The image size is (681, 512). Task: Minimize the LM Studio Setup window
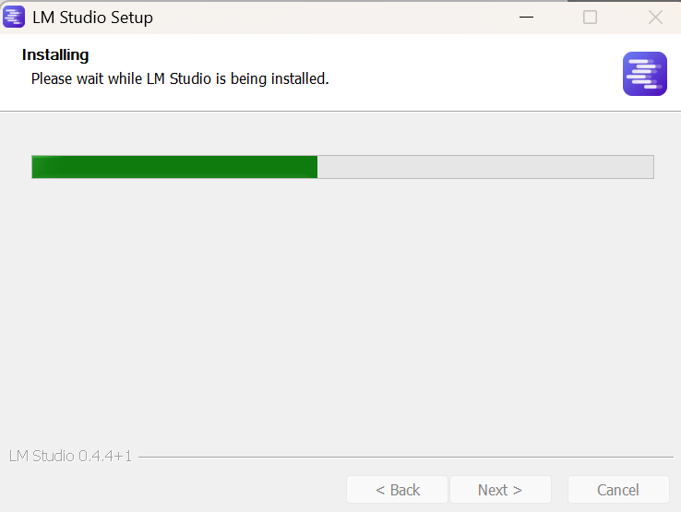(527, 17)
